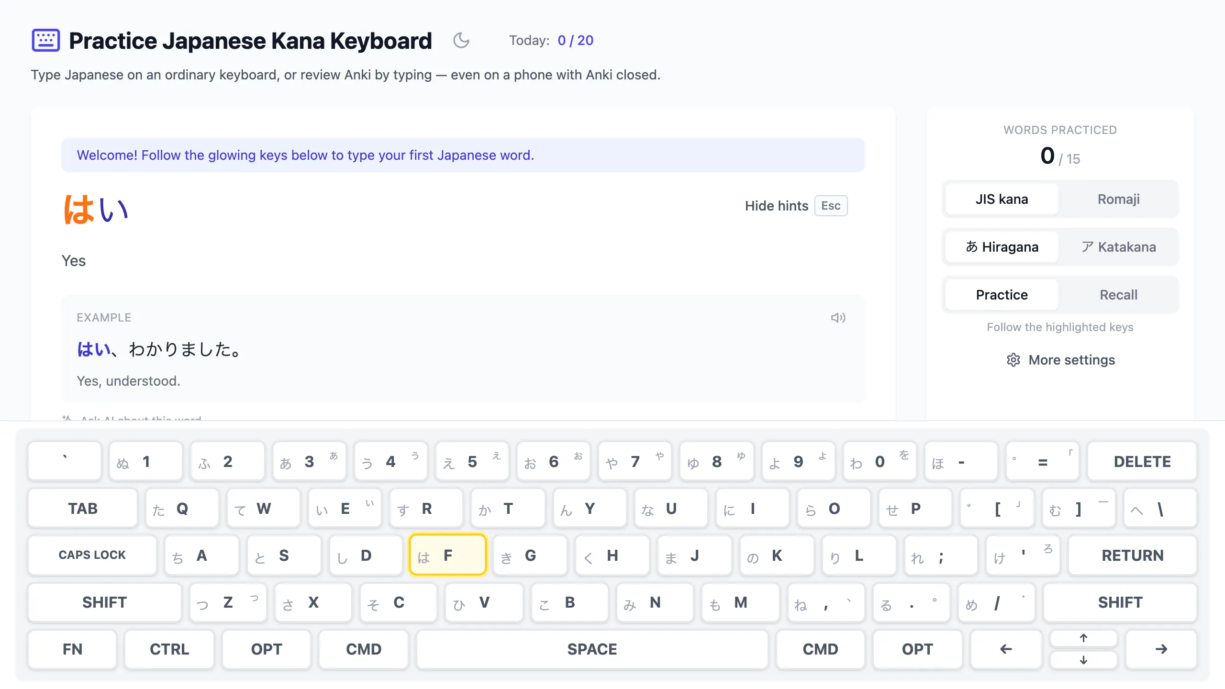Click the A key (ち)
Image resolution: width=1225 pixels, height=689 pixels.
(201, 556)
